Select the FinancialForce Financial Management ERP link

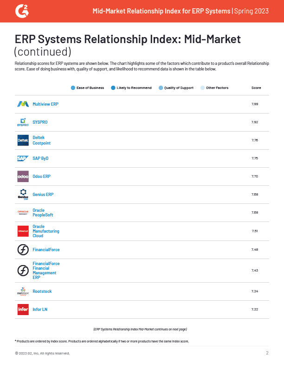click(x=46, y=271)
